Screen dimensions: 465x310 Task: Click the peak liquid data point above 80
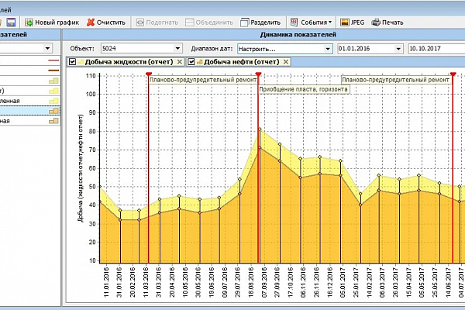click(x=260, y=129)
